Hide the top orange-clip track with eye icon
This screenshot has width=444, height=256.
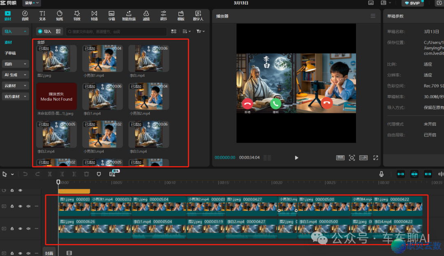coord(20,190)
